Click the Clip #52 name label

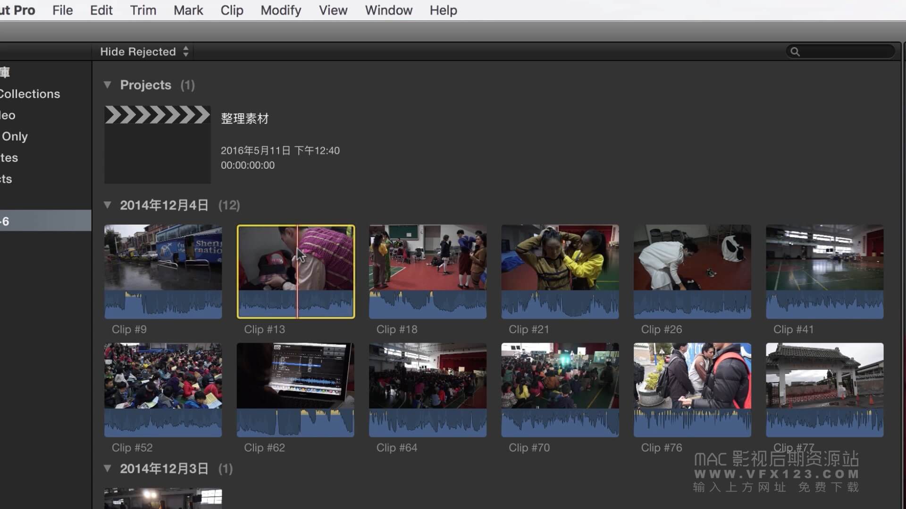pyautogui.click(x=132, y=448)
